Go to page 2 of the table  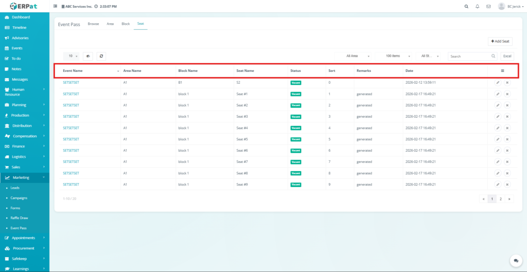[500, 198]
